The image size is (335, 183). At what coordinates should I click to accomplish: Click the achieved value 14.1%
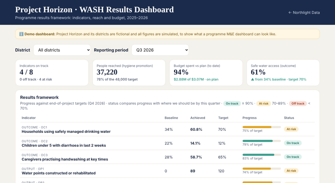[x=195, y=143]
